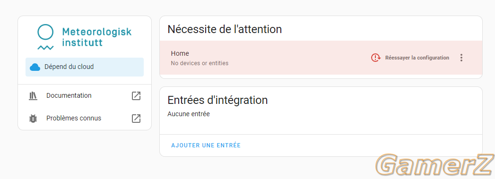
Task: Click the Entrées d'intégration heading
Action: [217, 100]
